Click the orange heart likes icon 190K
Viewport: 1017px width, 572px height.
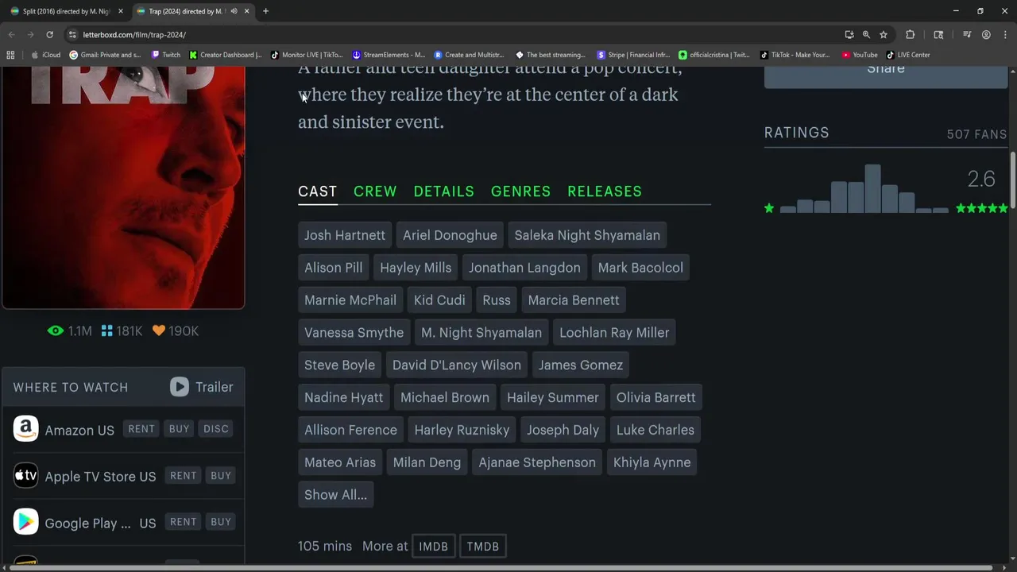pyautogui.click(x=159, y=330)
